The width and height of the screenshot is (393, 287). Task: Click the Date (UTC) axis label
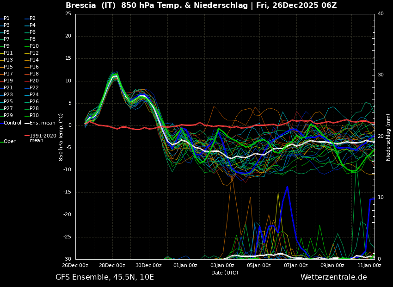[x=225, y=273]
